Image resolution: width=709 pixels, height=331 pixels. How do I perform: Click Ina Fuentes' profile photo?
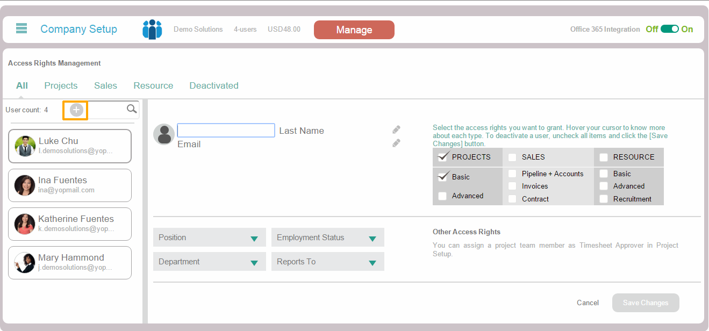pos(25,185)
